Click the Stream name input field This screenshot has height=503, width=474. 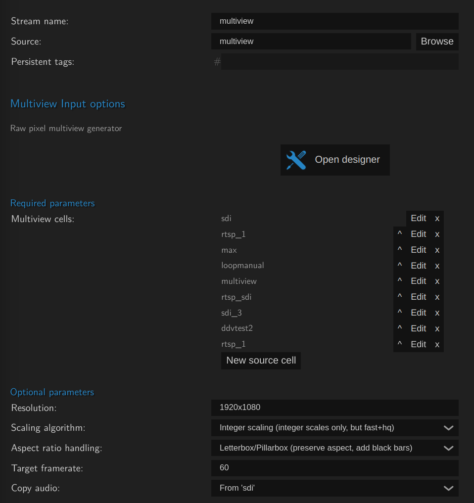coord(334,21)
